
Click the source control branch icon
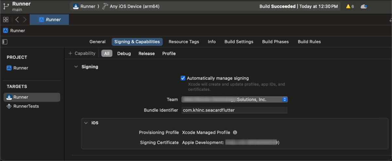[6, 6]
